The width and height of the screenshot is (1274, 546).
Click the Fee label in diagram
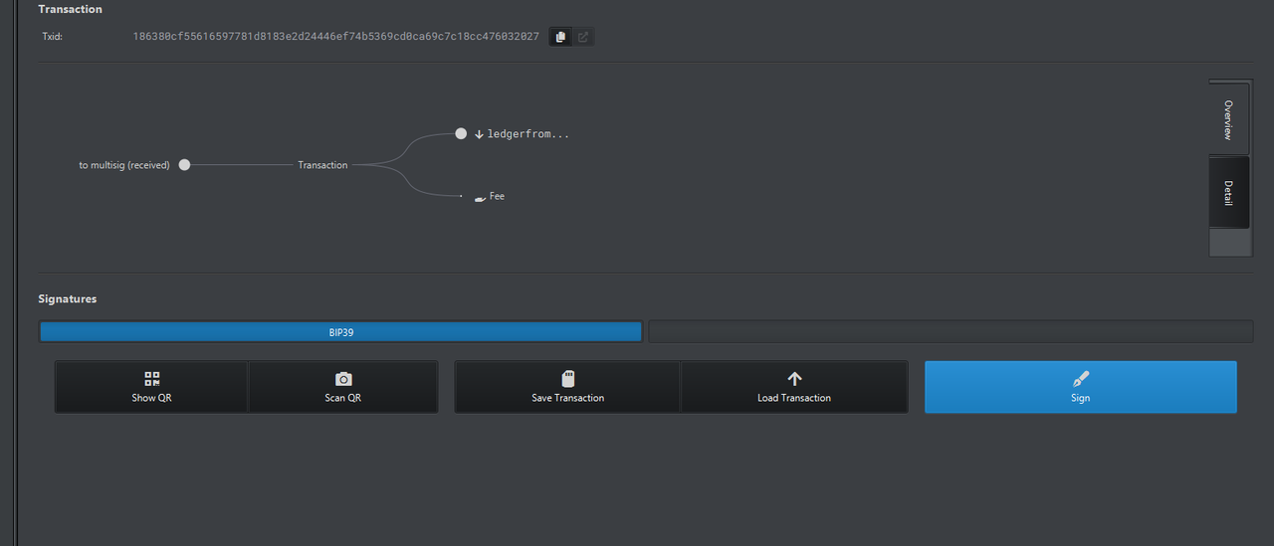click(497, 196)
